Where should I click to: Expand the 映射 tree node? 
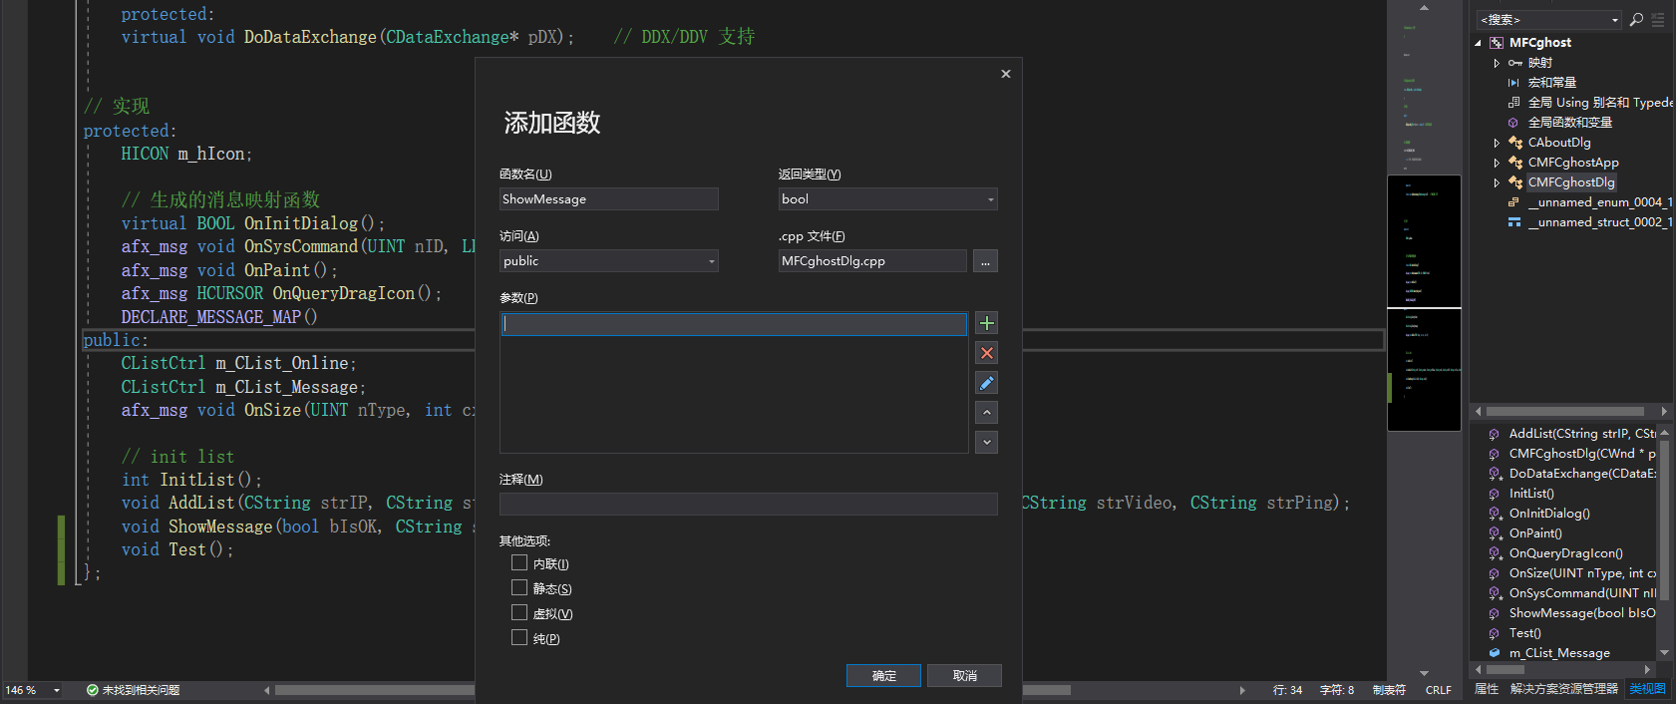coord(1497,63)
